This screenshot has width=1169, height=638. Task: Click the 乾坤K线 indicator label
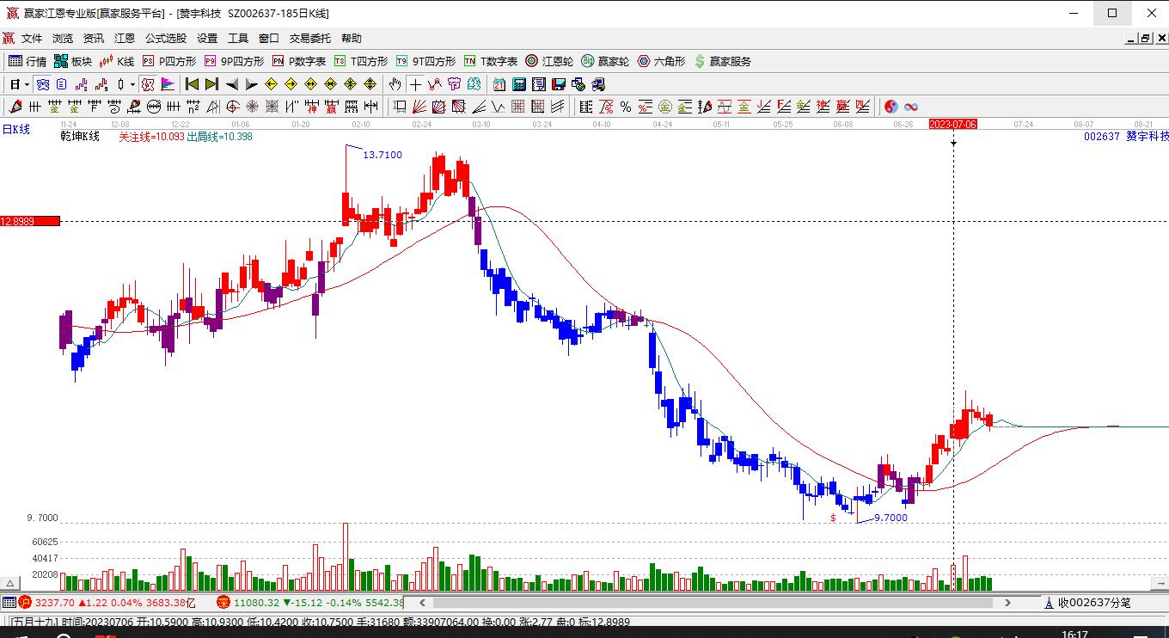(x=80, y=136)
